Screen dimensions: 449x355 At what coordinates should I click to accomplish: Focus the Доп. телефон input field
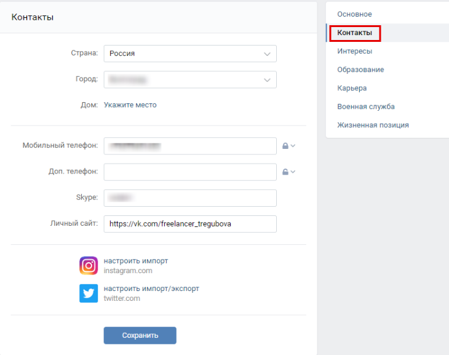point(190,172)
